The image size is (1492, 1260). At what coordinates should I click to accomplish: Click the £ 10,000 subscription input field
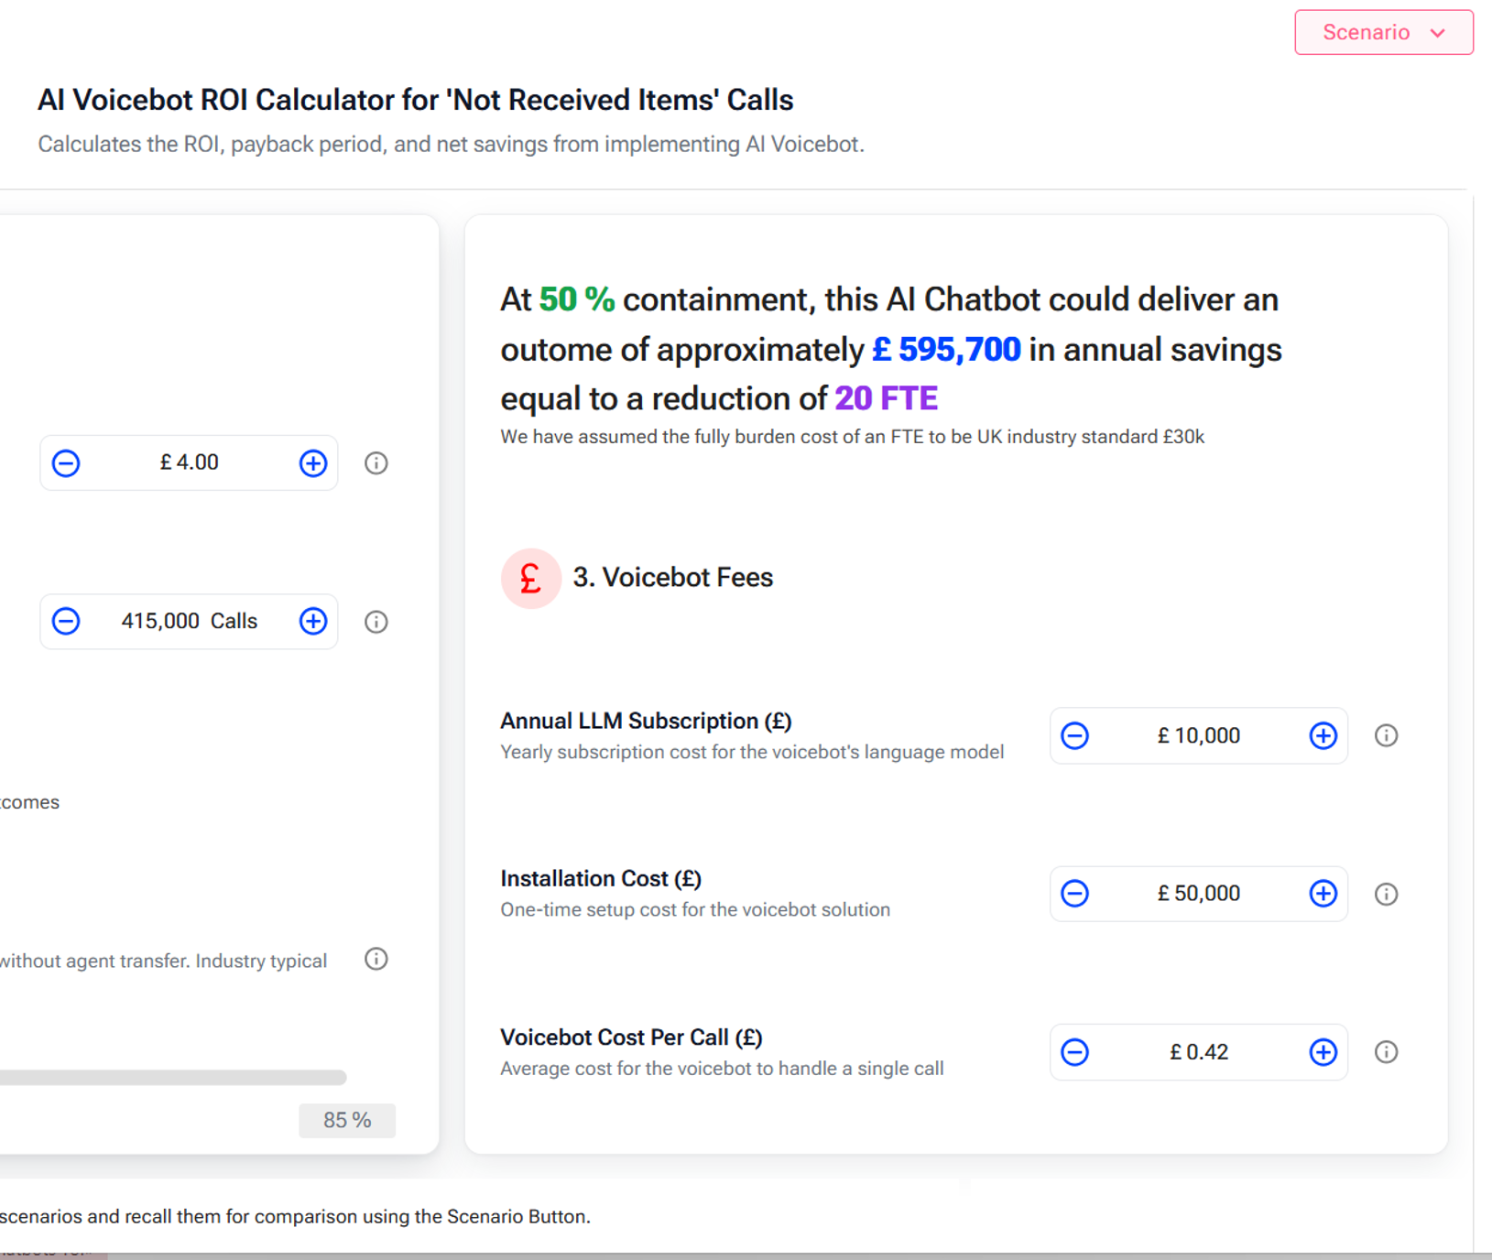(1198, 735)
